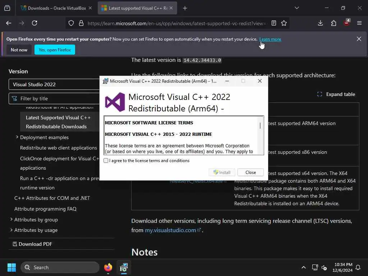Open the uBlock Origin extension icon
This screenshot has width=368, height=276.
click(347, 23)
